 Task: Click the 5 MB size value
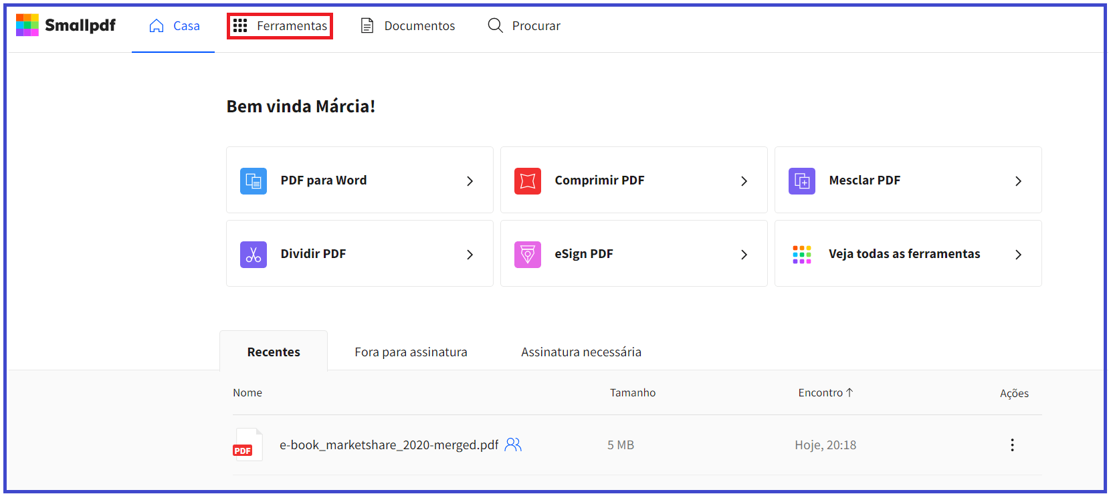pyautogui.click(x=621, y=445)
